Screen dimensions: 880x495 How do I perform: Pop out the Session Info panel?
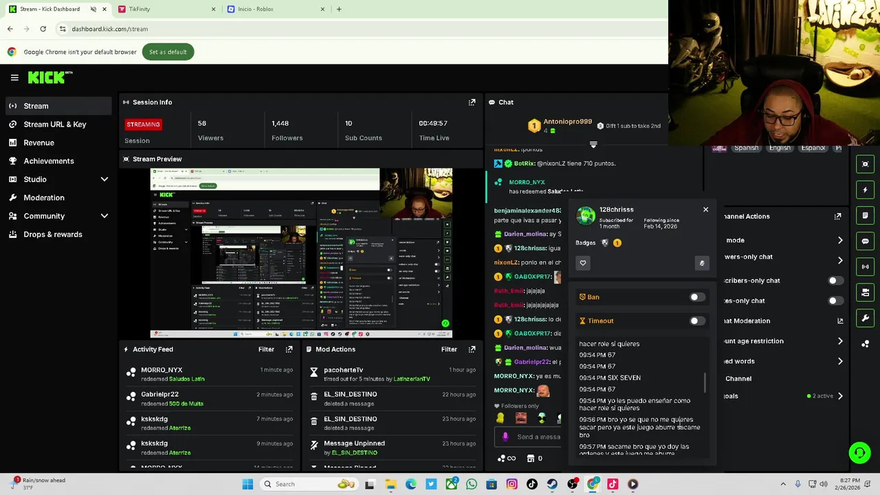pyautogui.click(x=472, y=102)
